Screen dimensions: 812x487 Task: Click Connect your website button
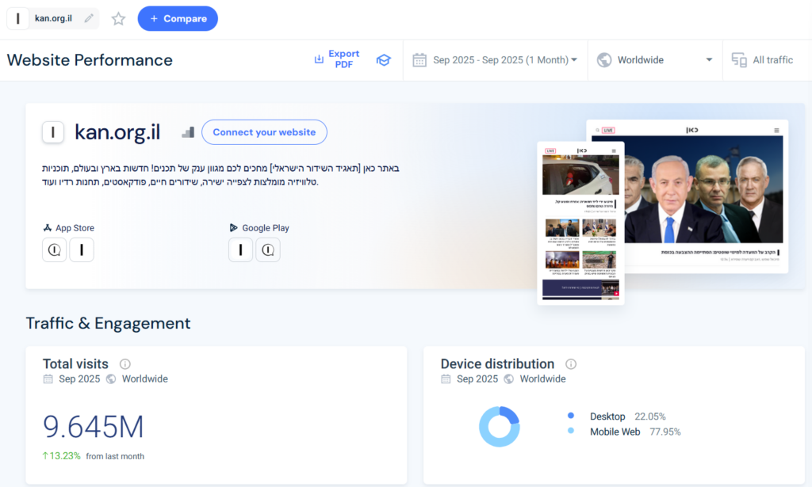(264, 132)
